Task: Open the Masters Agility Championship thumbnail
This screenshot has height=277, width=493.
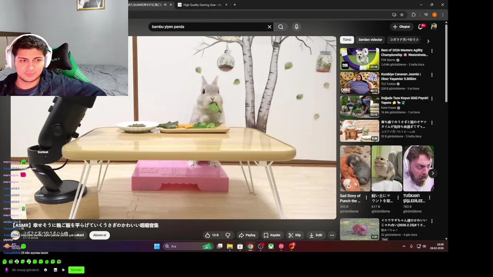Action: tap(359, 59)
